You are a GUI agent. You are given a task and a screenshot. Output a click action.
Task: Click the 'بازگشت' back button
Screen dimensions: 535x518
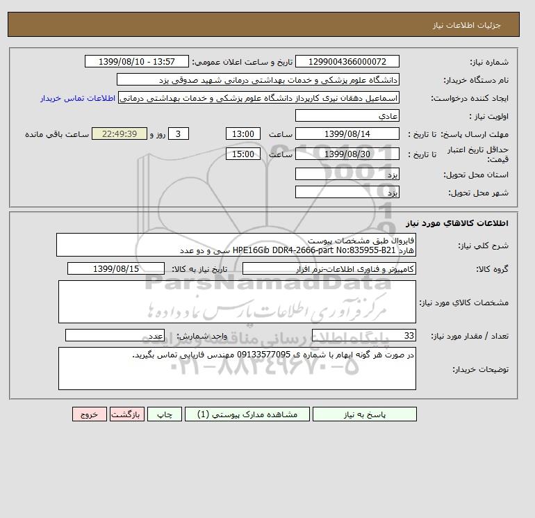pyautogui.click(x=127, y=414)
